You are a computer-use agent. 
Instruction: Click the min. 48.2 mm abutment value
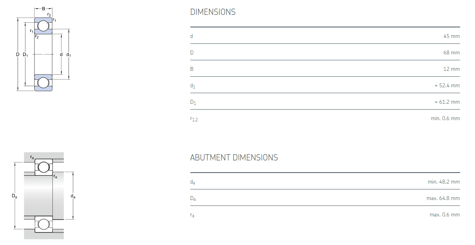click(444, 182)
